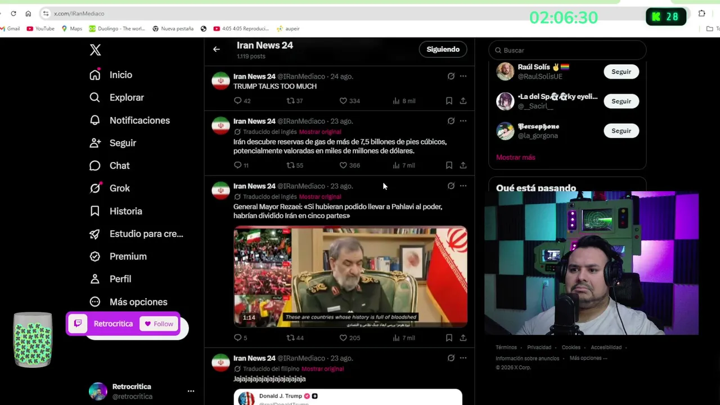This screenshot has width=720, height=405.
Task: Bookmark the Iran gas reserves post
Action: [449, 165]
